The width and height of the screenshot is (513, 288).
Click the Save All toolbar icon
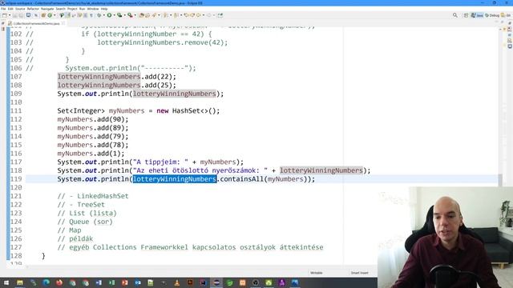click(20, 15)
